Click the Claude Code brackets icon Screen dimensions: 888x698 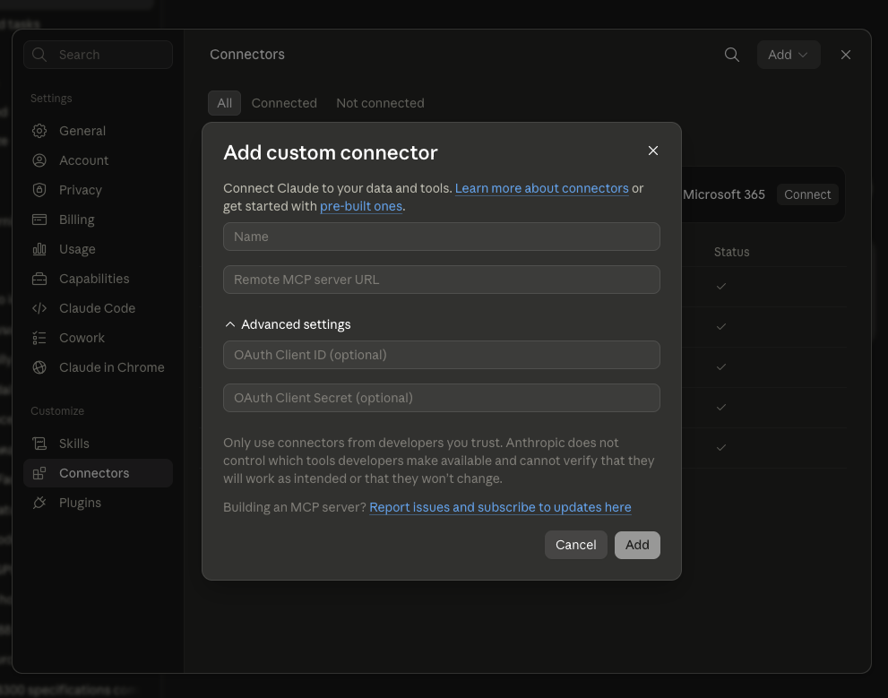39,308
